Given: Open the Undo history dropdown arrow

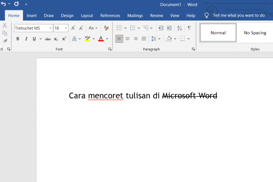Looking at the screenshot, I should coord(9,4).
